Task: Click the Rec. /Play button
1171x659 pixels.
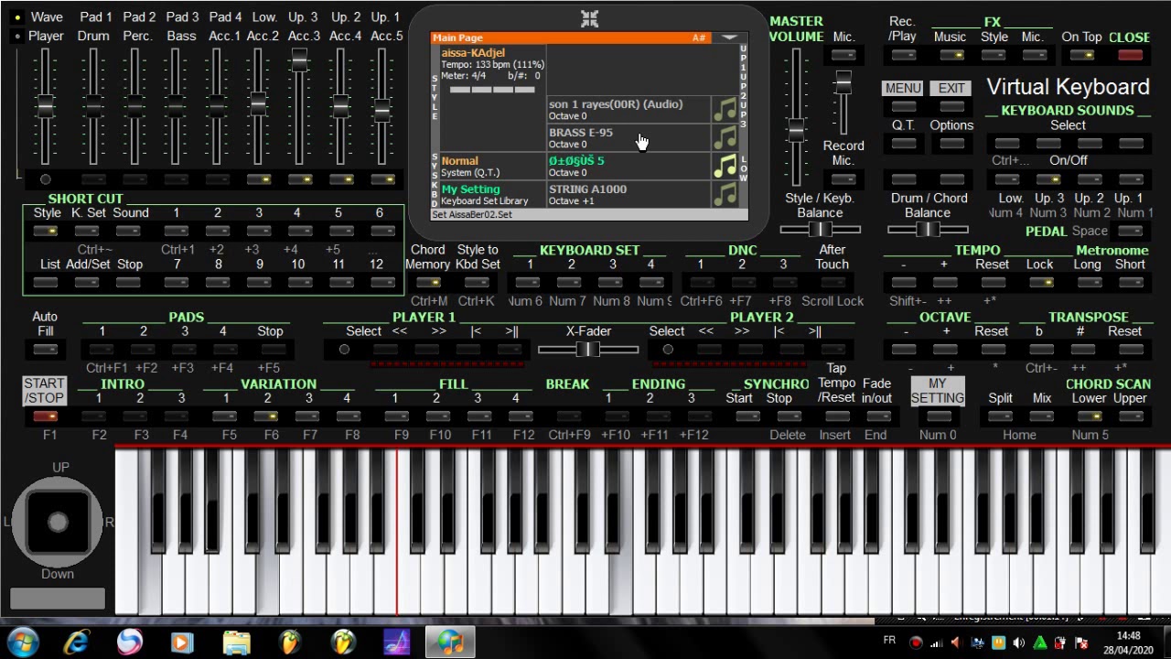Action: click(903, 55)
